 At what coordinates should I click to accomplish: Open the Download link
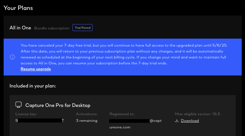190,120
